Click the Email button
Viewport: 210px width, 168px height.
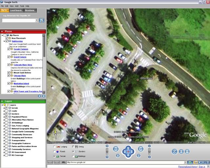coord(187,152)
